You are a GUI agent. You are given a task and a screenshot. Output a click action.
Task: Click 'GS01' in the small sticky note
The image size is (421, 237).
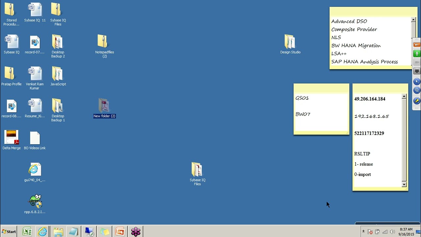click(302, 98)
